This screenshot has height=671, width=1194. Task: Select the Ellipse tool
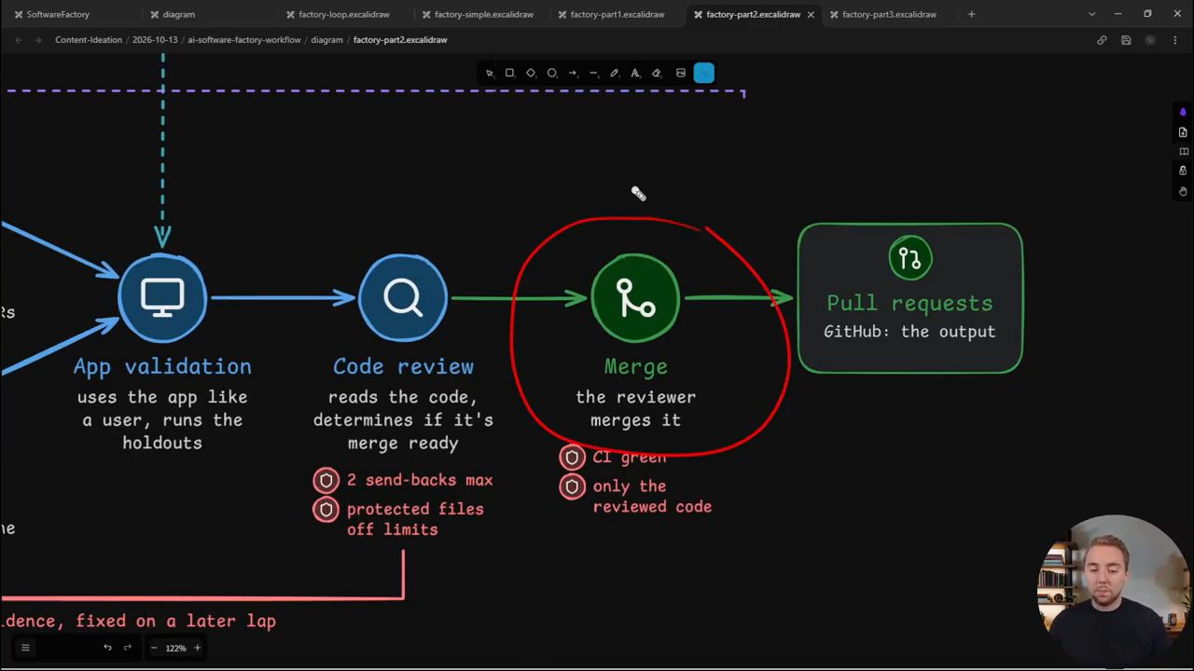pos(551,73)
